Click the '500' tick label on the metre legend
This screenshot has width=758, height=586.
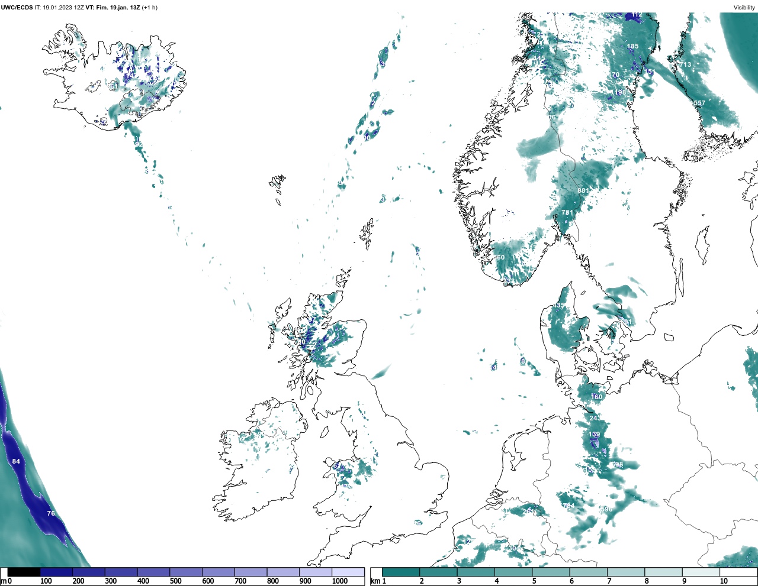(x=175, y=581)
